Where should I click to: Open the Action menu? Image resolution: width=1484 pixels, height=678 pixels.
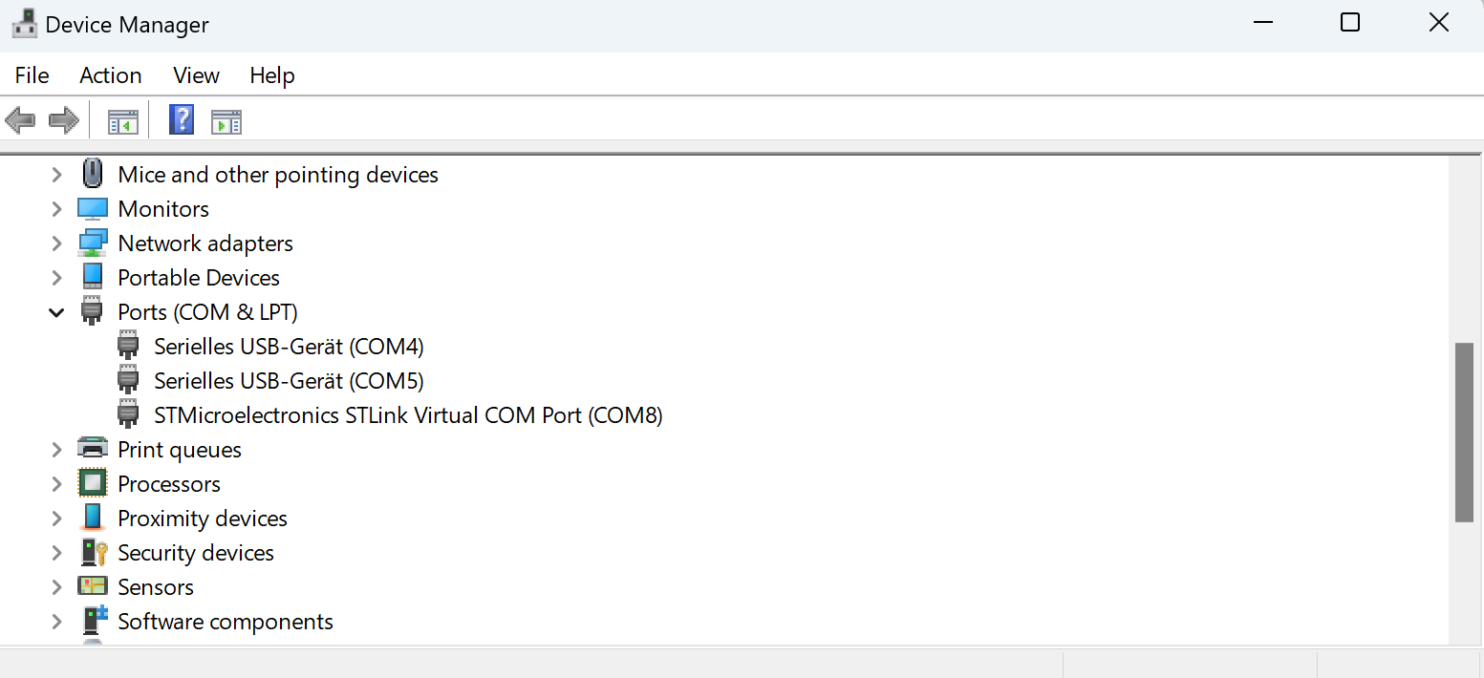pyautogui.click(x=110, y=74)
